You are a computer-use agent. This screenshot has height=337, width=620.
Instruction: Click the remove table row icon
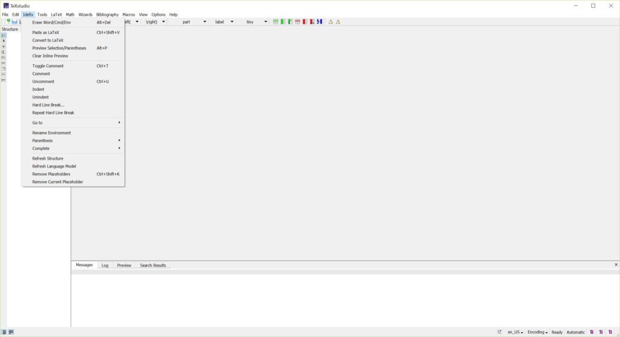pos(297,22)
